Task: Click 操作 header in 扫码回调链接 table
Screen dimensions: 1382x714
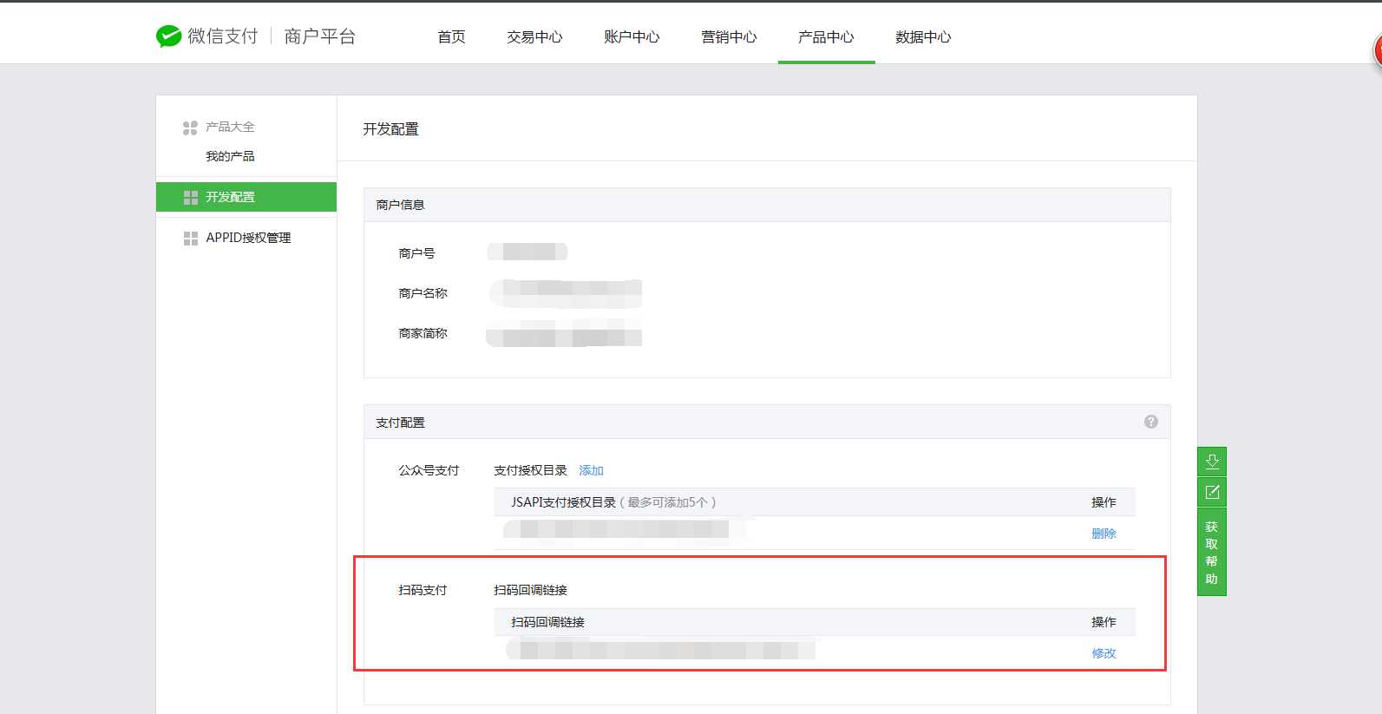Action: 1104,622
